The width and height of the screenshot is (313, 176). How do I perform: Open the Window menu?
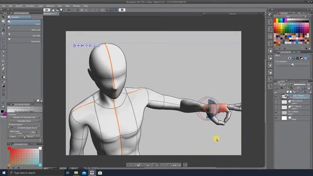tap(76, 6)
